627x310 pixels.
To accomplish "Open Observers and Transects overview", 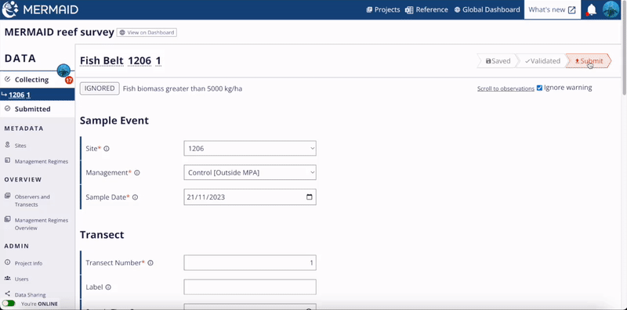I will pyautogui.click(x=32, y=200).
